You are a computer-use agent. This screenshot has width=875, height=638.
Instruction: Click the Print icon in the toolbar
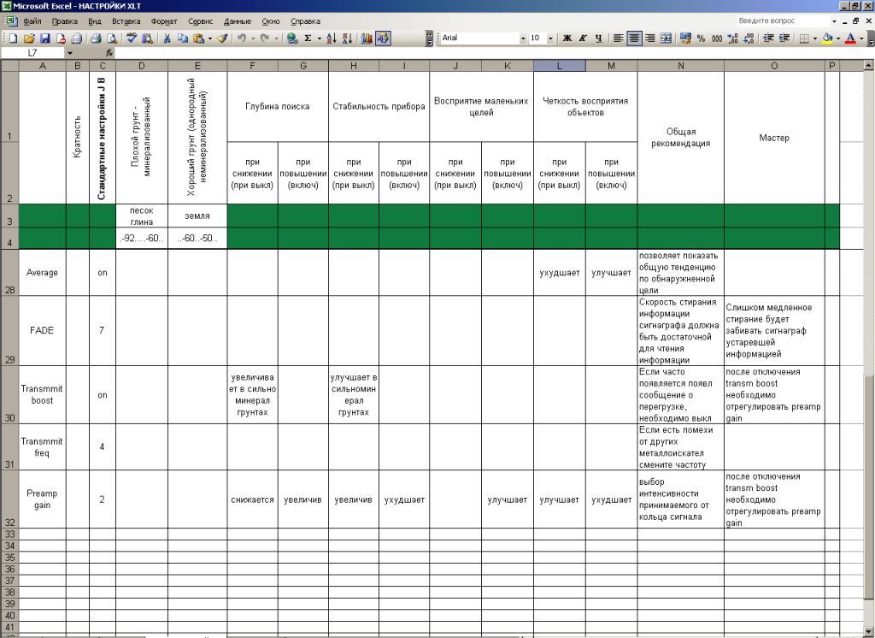point(96,38)
